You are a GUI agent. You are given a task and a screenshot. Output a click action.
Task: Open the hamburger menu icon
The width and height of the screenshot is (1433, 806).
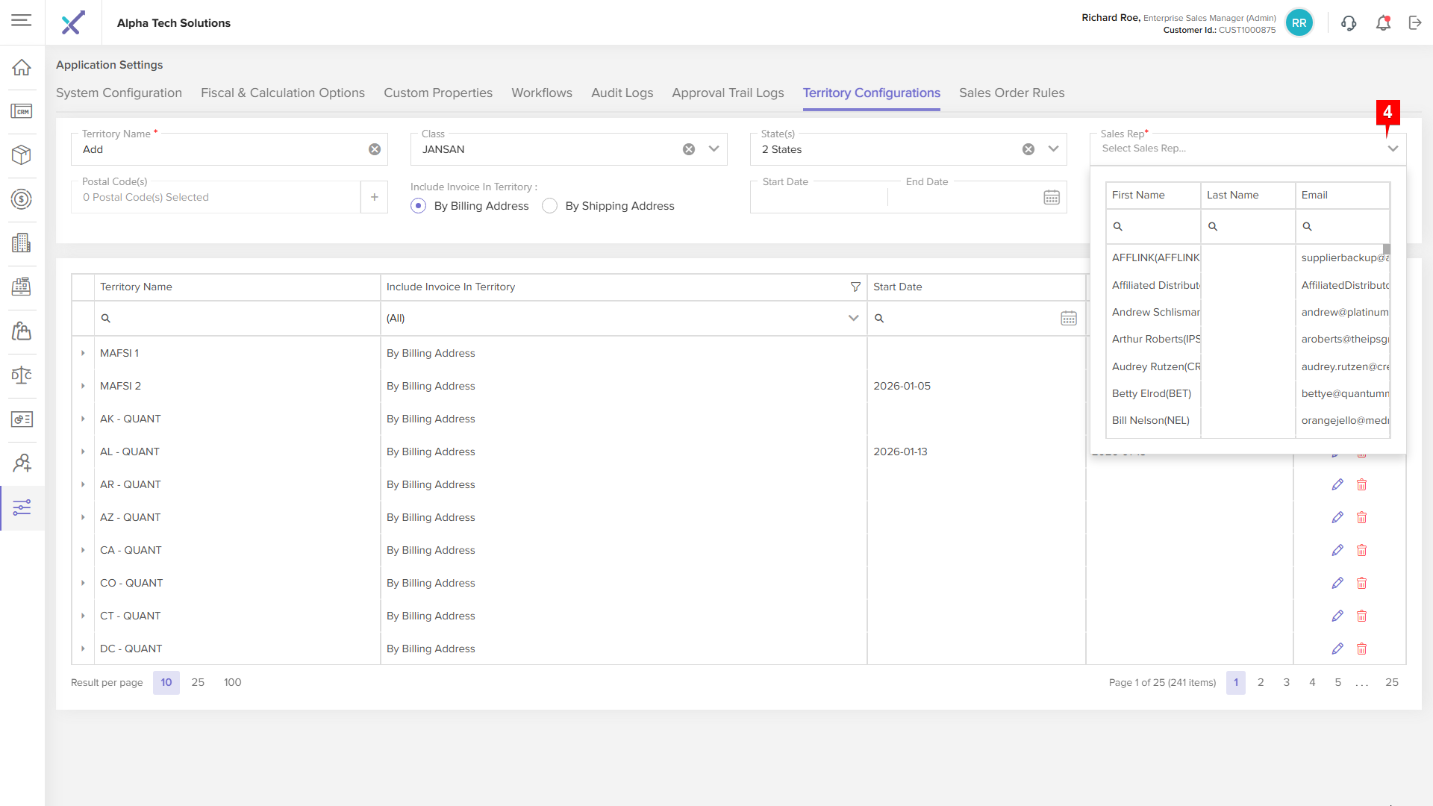pos(21,20)
